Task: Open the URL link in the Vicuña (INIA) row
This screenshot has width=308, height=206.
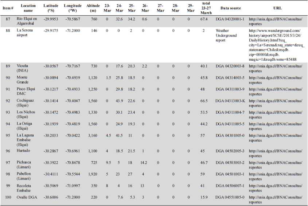Action: click(275, 68)
